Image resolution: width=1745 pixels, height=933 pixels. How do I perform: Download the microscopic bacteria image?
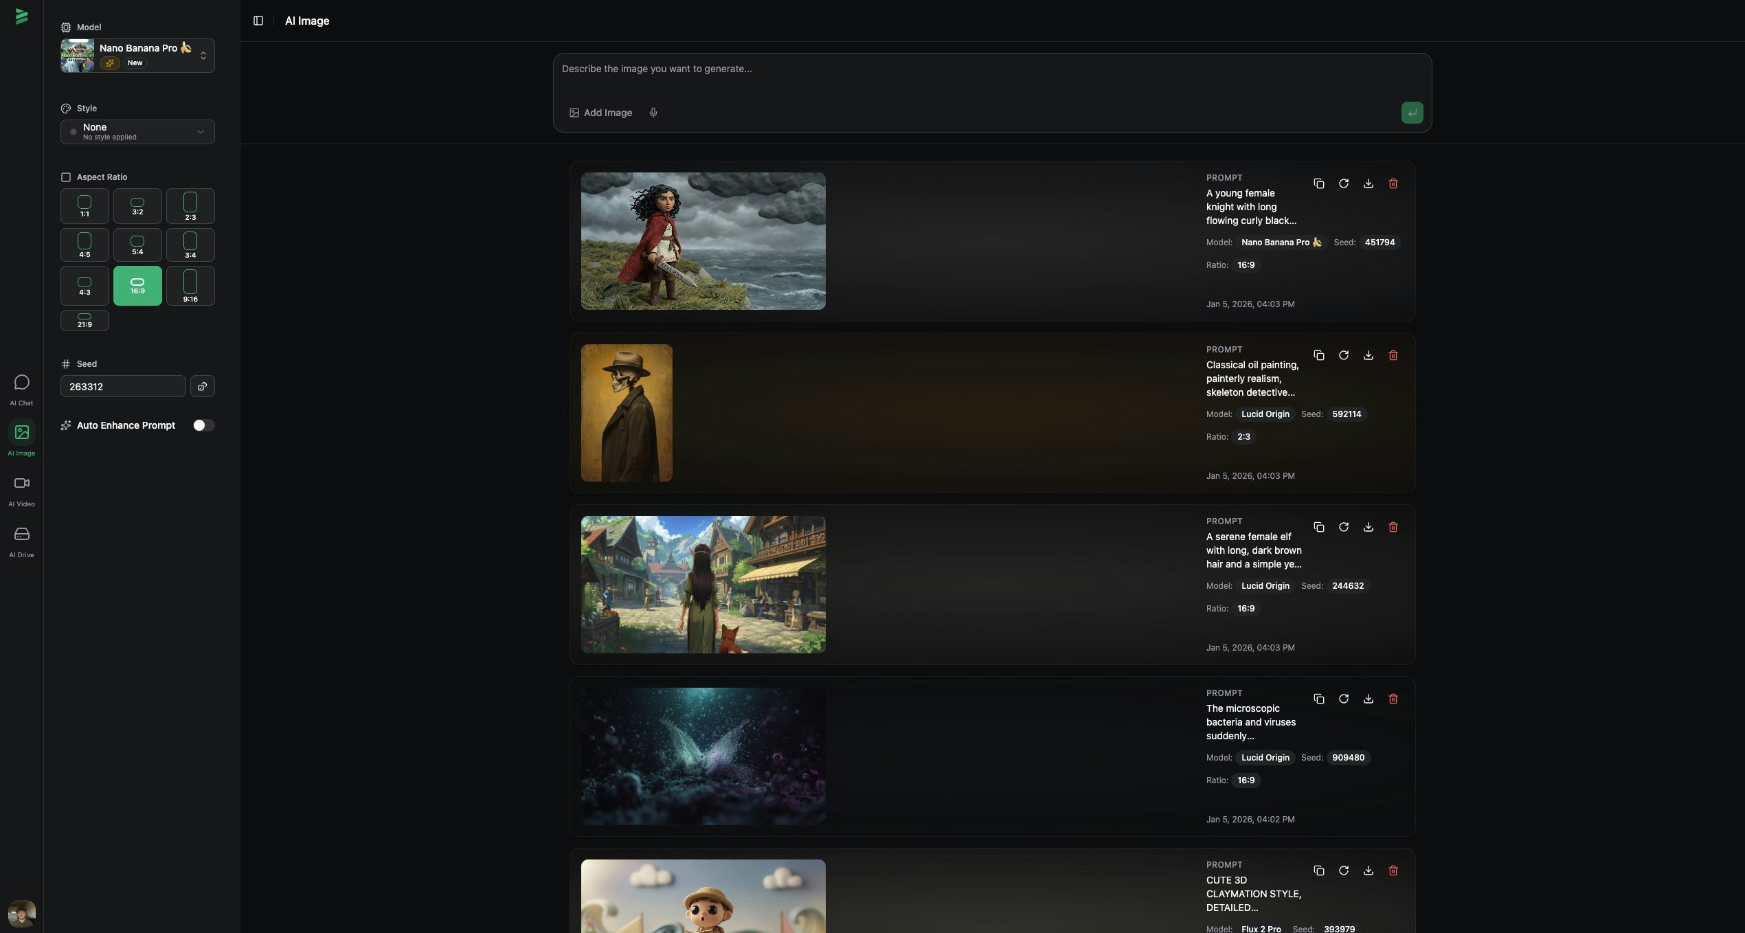click(x=1369, y=699)
